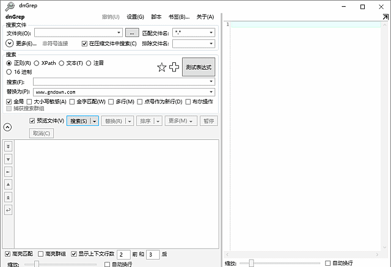Click the scroll-to-top double arrow icon

pyautogui.click(x=8, y=197)
